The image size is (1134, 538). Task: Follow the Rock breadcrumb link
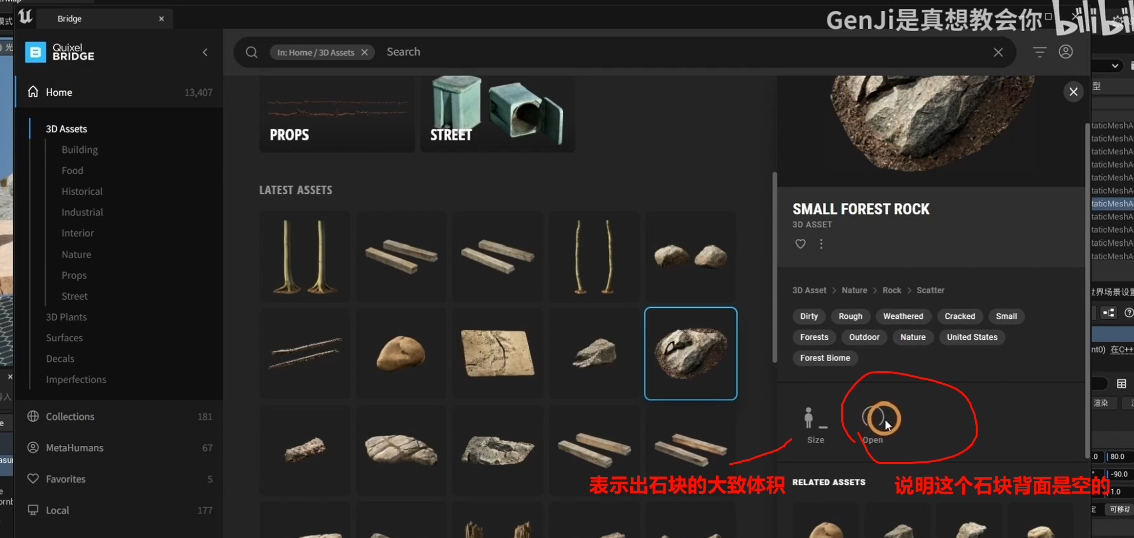coord(891,290)
